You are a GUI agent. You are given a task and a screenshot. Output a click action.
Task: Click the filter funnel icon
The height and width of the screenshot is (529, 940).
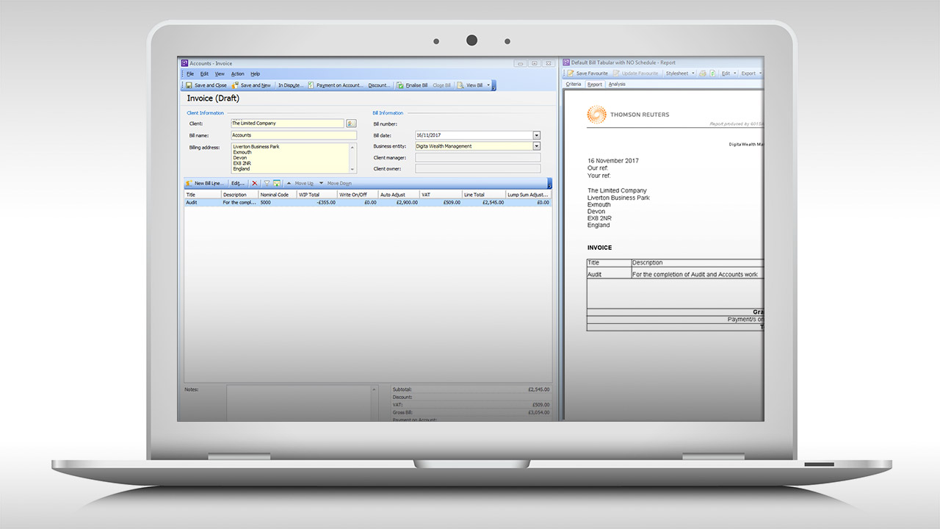pyautogui.click(x=267, y=183)
